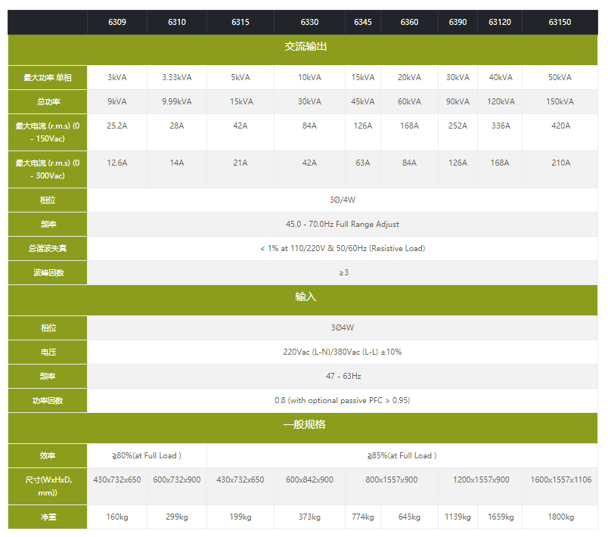608x537 pixels.
Task: Select the 净重 row label
Action: 48,517
